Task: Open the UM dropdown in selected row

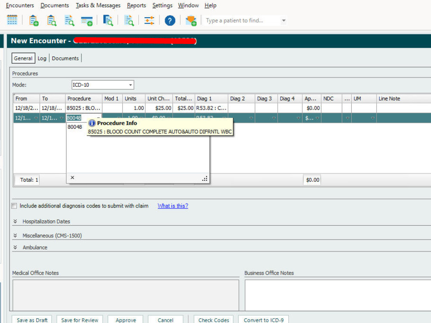Action: (373, 118)
